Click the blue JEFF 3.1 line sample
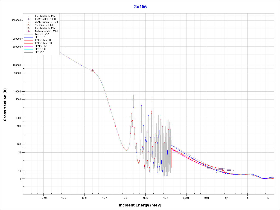The width and height of the screenshot is (280, 210). [28, 37]
